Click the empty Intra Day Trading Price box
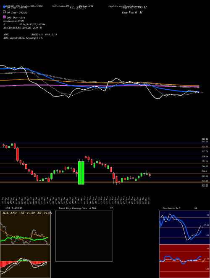The image size is (210, 278). [84, 236]
